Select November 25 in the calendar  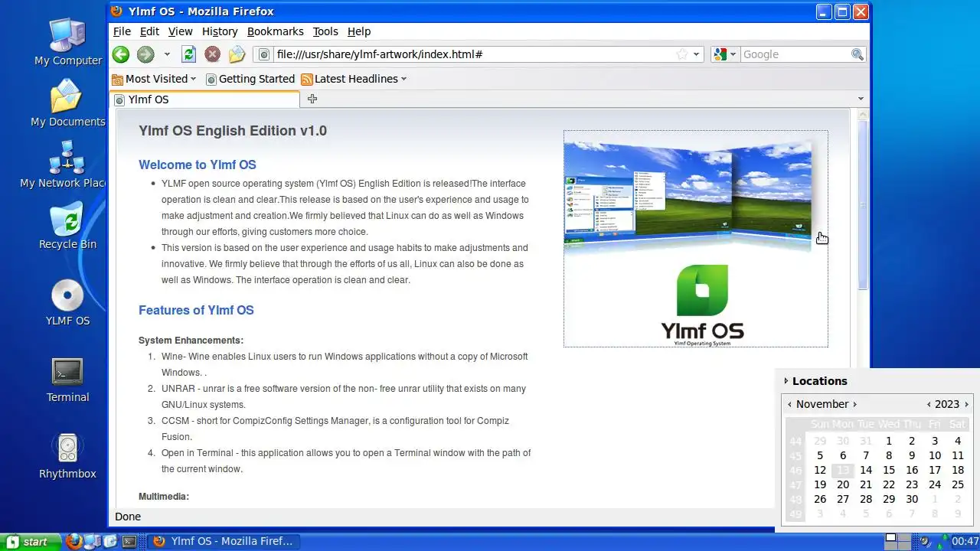click(958, 484)
